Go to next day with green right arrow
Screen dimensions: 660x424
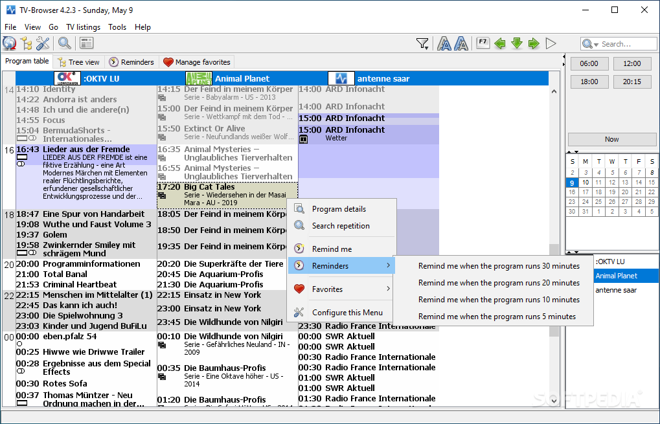tap(534, 43)
